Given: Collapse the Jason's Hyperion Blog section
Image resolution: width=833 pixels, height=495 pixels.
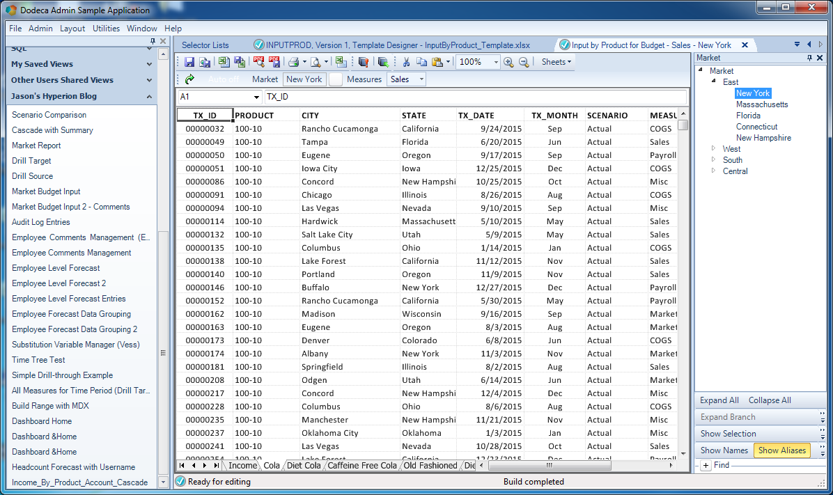Looking at the screenshot, I should [x=149, y=97].
